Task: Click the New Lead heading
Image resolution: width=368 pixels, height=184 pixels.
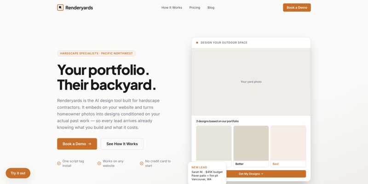Action: (x=199, y=167)
